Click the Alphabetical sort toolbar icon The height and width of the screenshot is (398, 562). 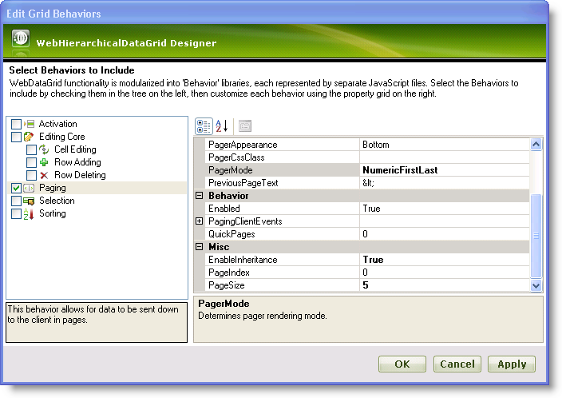pyautogui.click(x=222, y=126)
